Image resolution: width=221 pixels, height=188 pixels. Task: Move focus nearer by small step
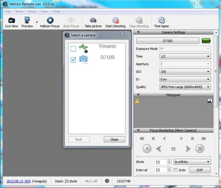[x=164, y=138]
